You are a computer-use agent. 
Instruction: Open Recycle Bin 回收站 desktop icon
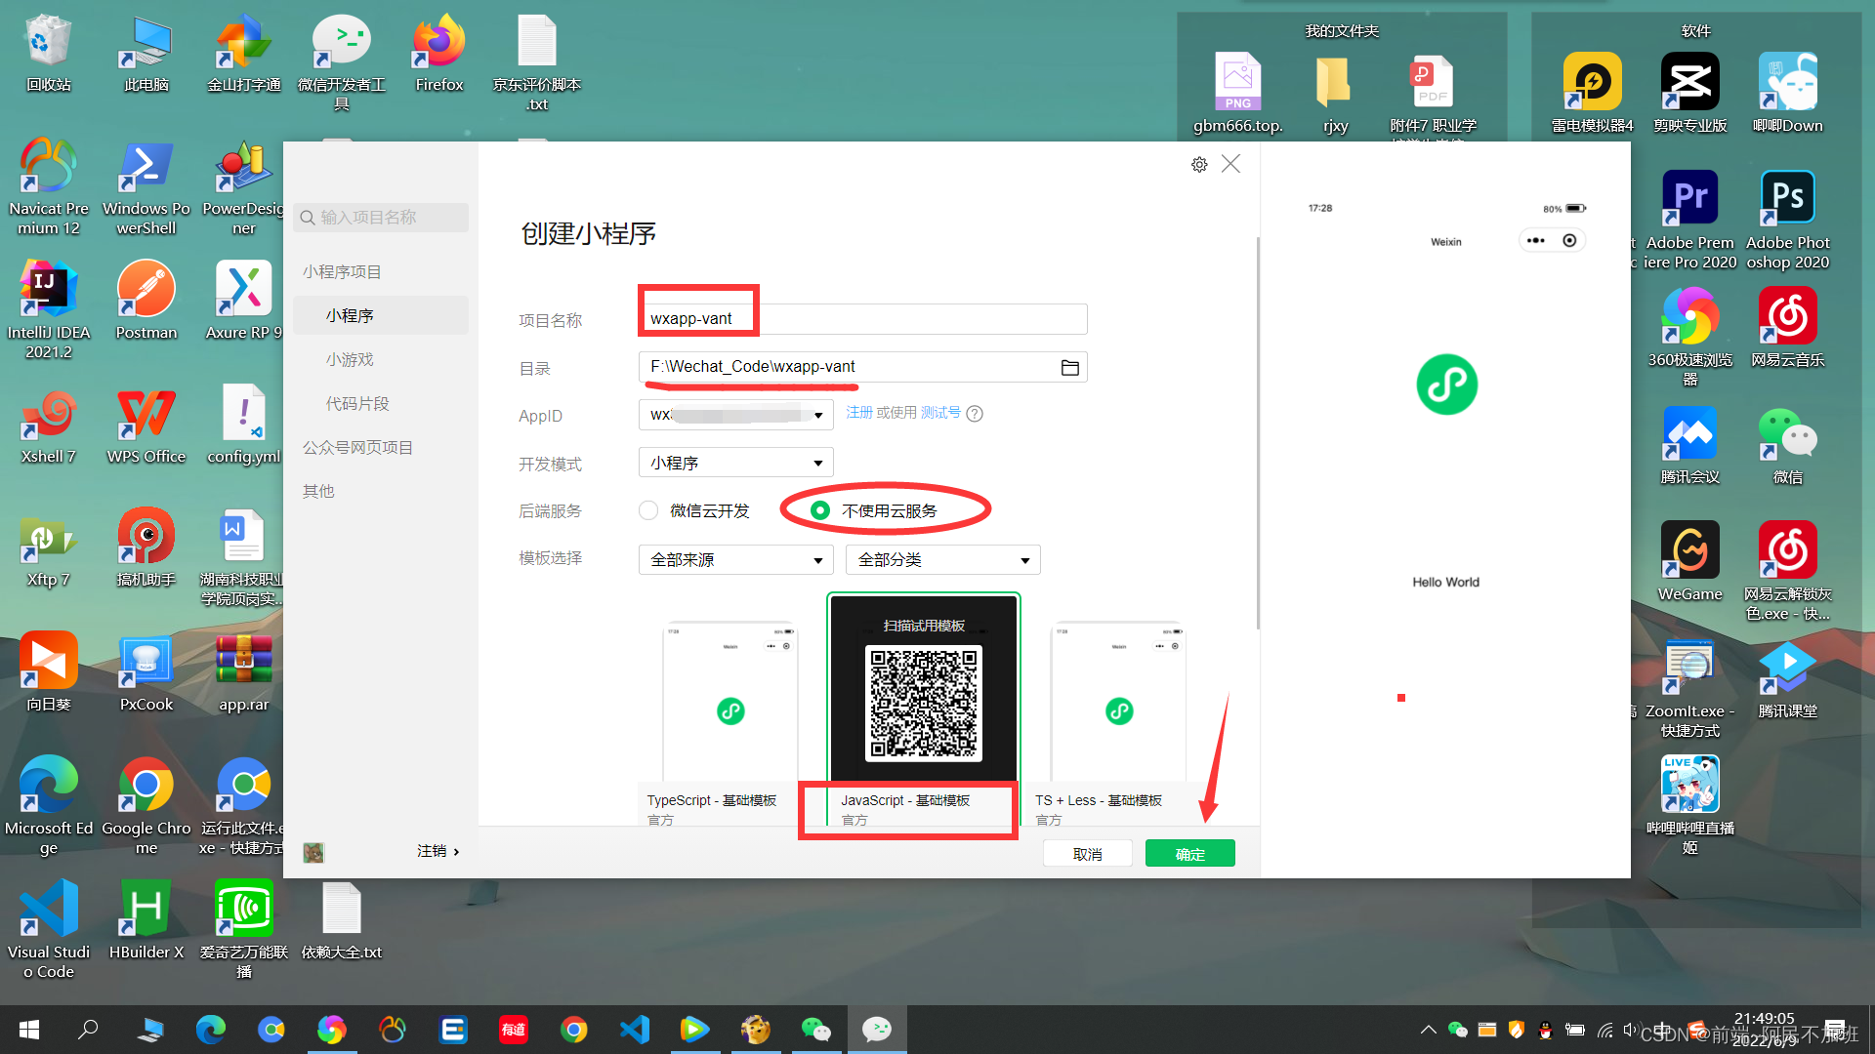click(49, 54)
